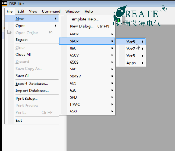Open the View menu

(x=33, y=12)
